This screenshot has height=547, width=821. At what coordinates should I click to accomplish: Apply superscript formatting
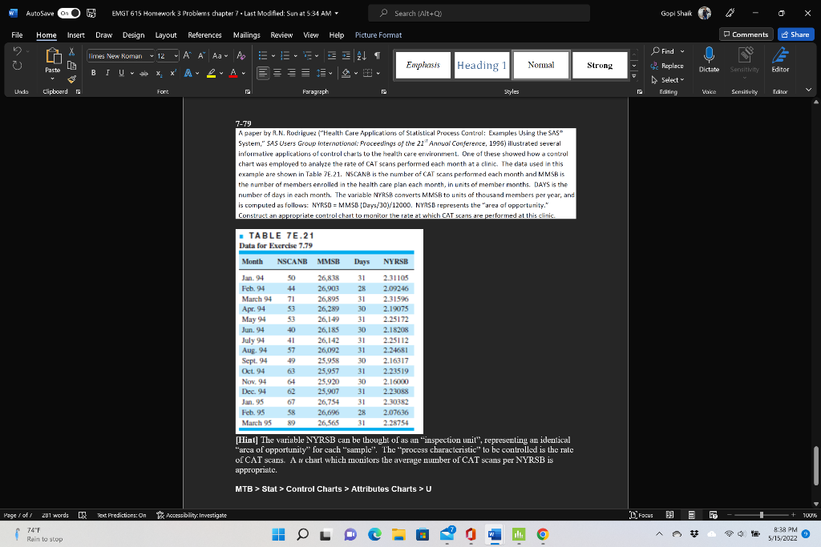click(173, 73)
